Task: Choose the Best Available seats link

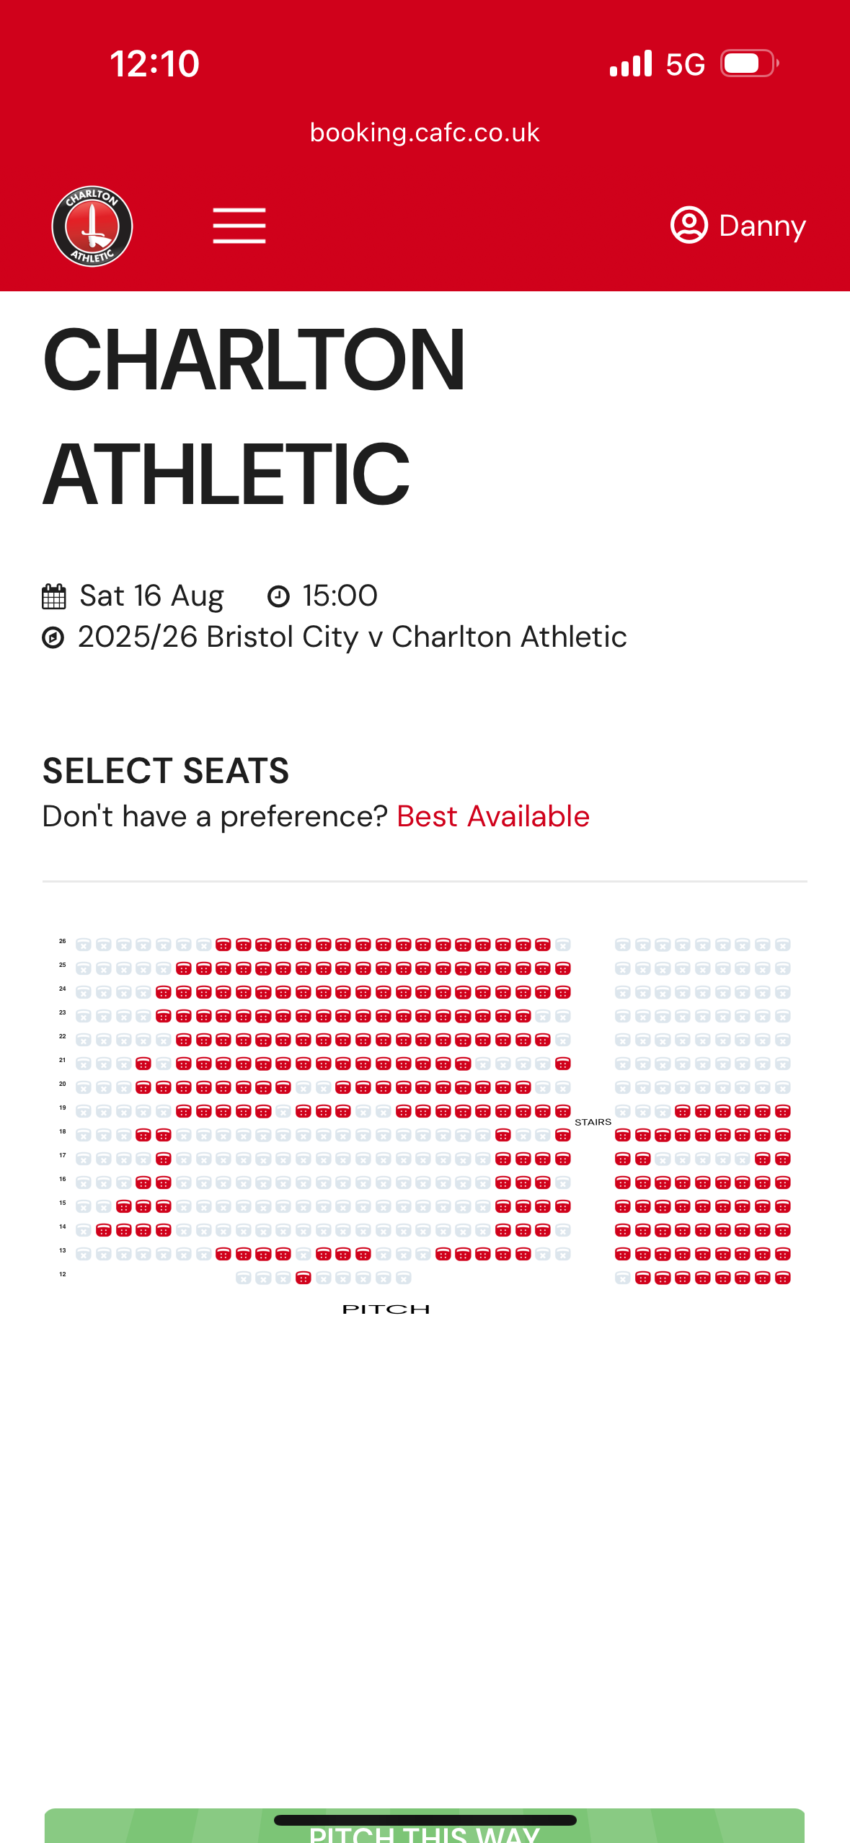Action: pyautogui.click(x=493, y=816)
